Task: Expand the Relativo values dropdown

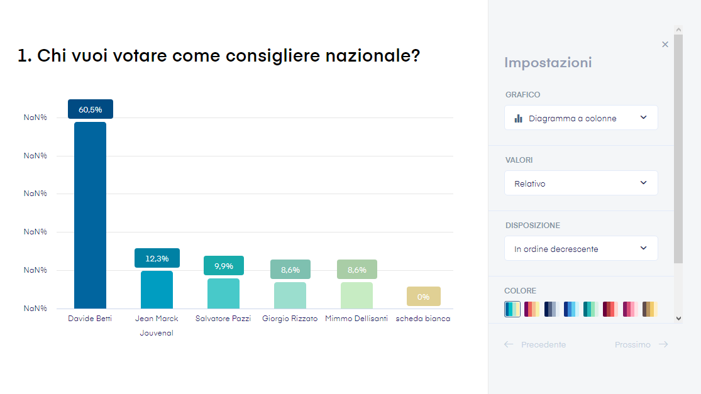Action: pyautogui.click(x=581, y=183)
